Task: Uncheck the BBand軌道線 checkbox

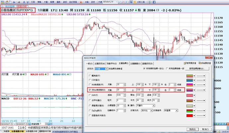Action: pyautogui.click(x=89, y=90)
